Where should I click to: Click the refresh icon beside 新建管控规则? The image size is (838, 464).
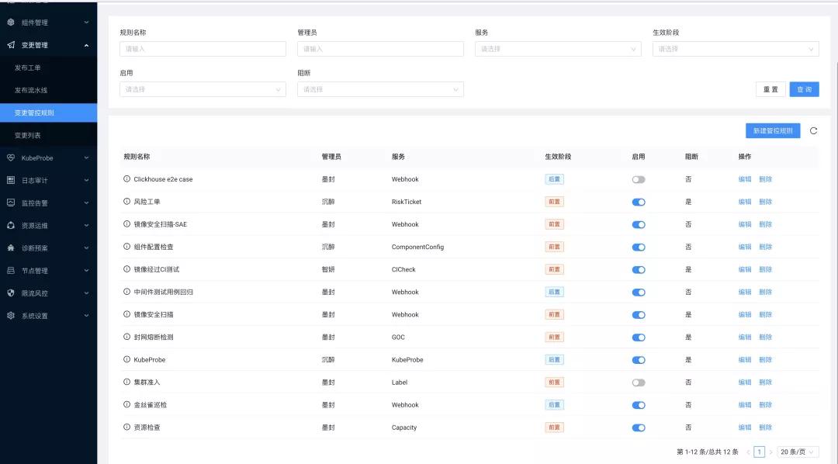click(813, 130)
